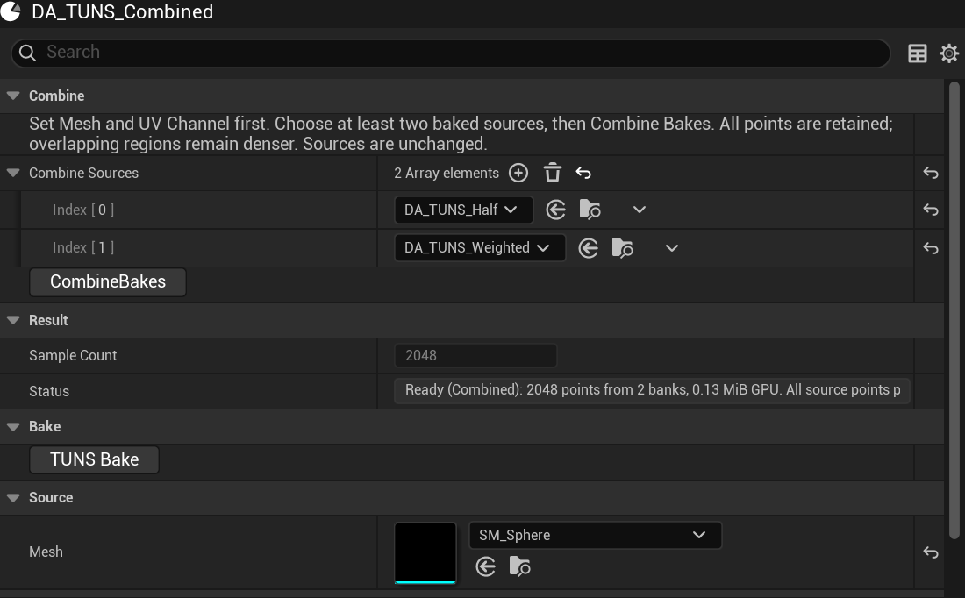Viewport: 965px width, 598px height.
Task: Collapse the Combine section
Action: 13,96
